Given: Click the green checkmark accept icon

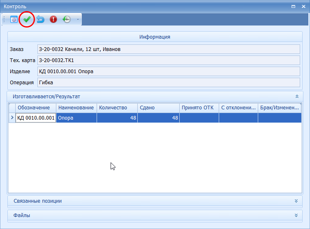Looking at the screenshot, I should (27, 19).
